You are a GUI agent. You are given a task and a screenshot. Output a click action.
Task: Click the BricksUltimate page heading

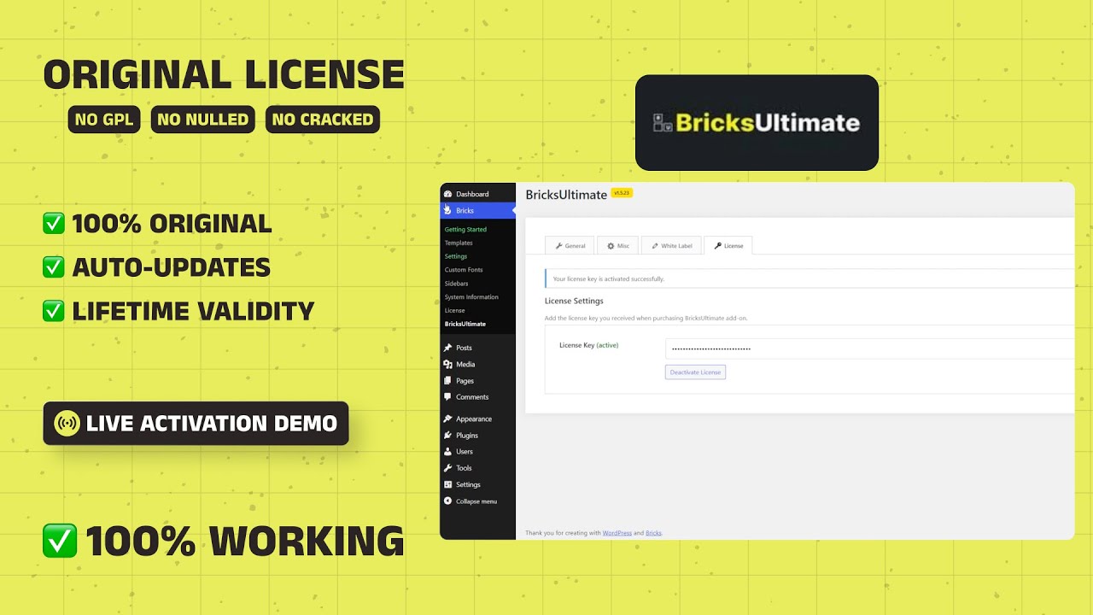click(566, 195)
